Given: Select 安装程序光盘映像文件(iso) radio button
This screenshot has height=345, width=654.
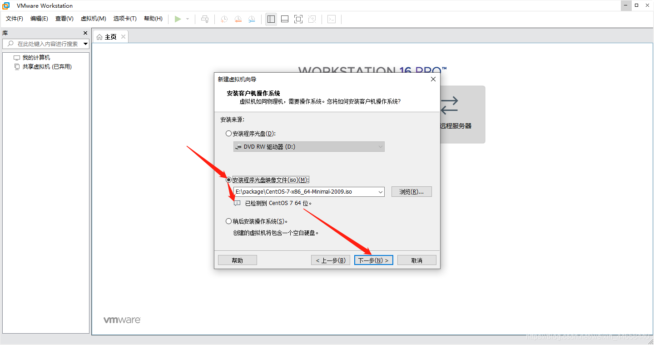Looking at the screenshot, I should (x=228, y=180).
